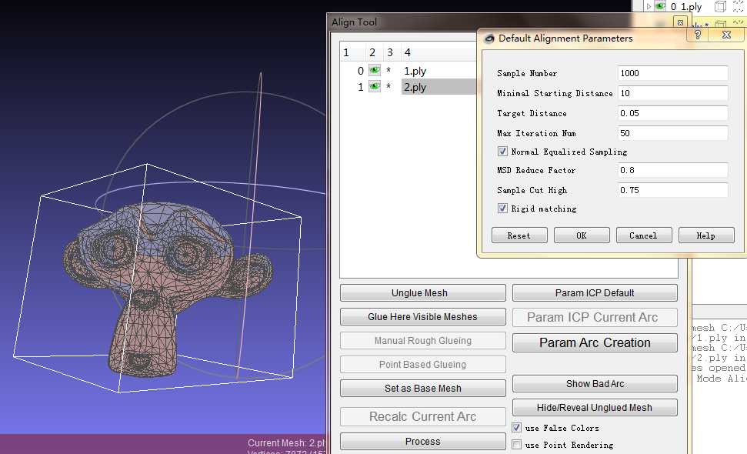Close the Align Tool window
The image size is (747, 454).
[680, 22]
